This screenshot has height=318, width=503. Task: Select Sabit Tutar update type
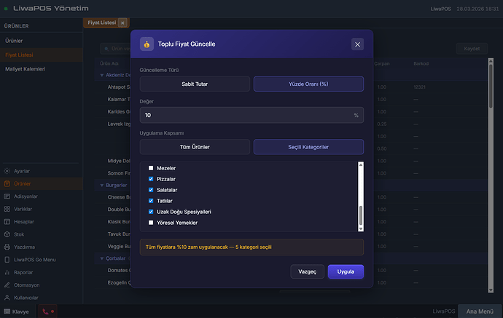tap(195, 84)
